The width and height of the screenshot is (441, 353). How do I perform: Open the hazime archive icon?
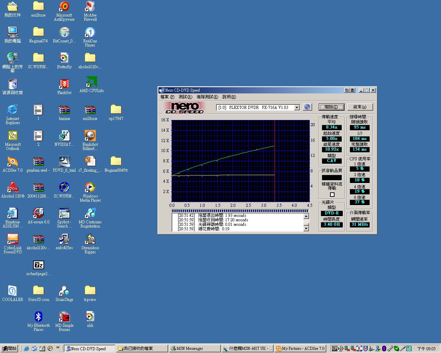coord(64,112)
